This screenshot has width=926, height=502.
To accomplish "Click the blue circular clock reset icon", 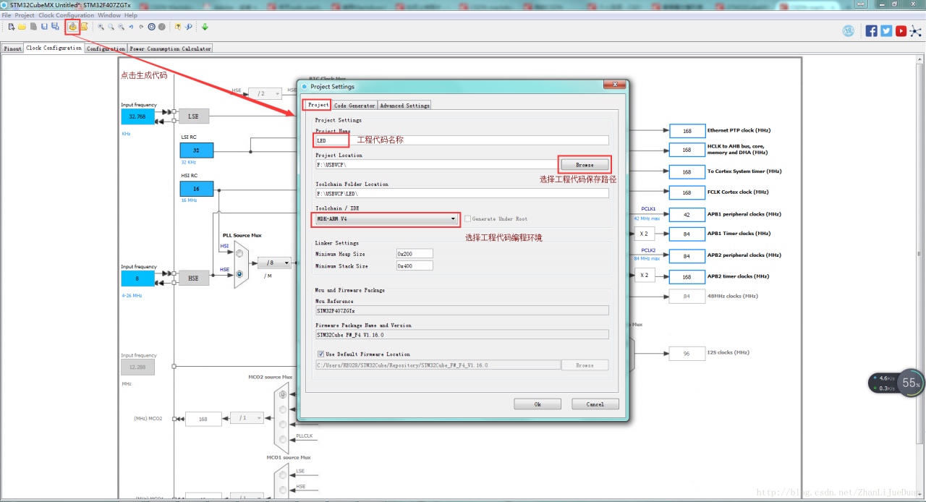I will (152, 27).
